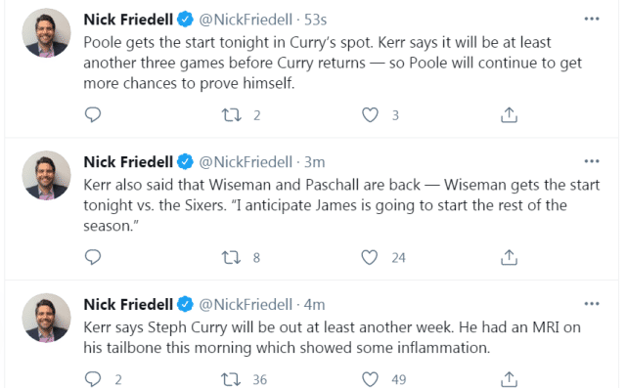627x388 pixels.
Task: Reply to the Steph Curry MRI tweet
Action: click(93, 378)
